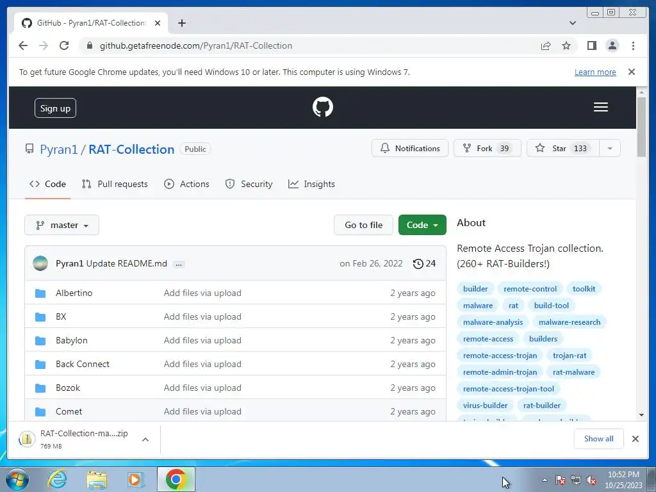
Task: Click the padlock site info icon
Action: 89,45
